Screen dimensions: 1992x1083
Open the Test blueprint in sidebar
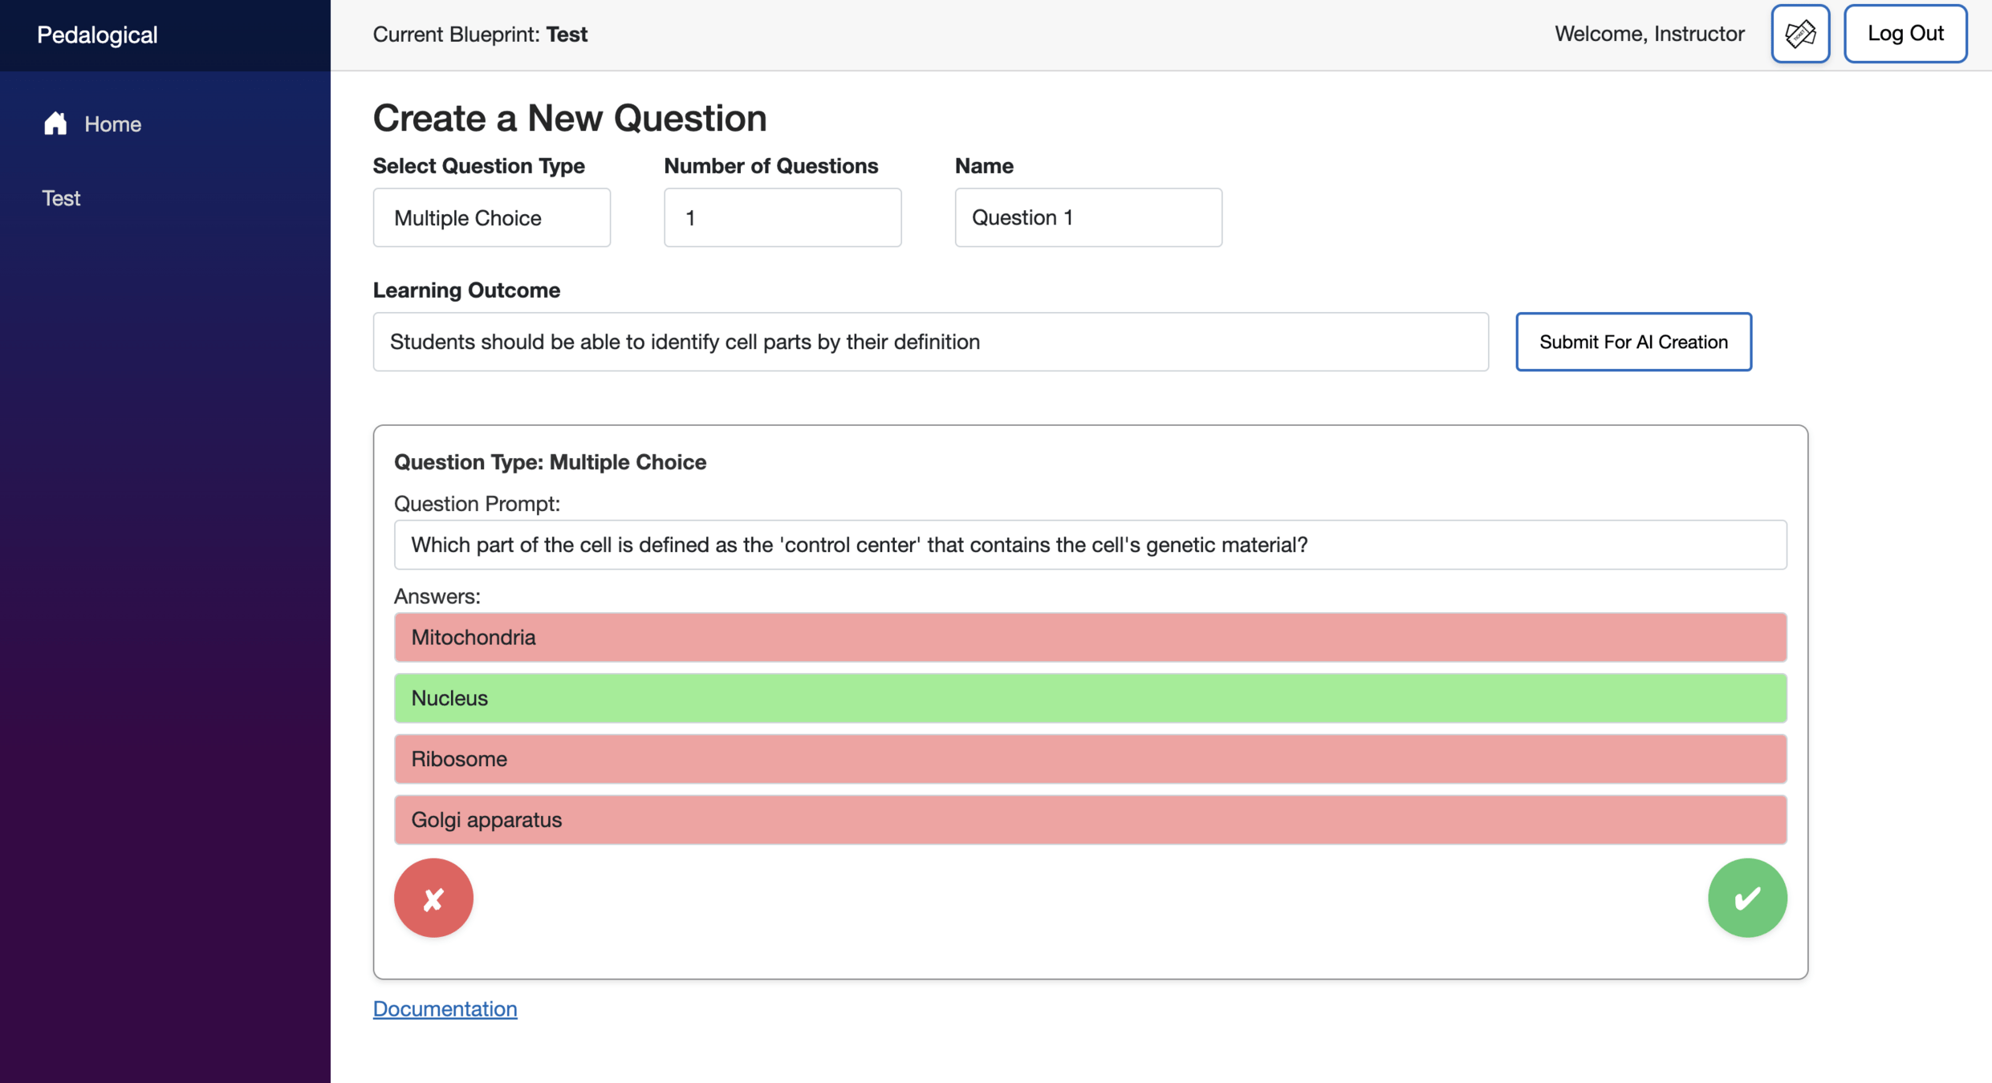pos(61,198)
